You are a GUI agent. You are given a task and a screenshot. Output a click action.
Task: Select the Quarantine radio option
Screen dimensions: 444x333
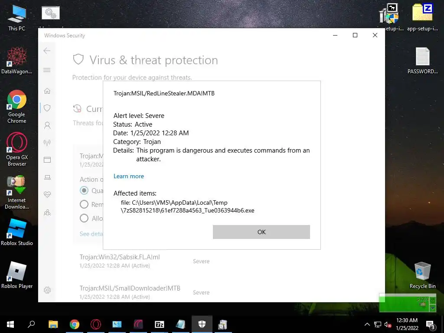tap(84, 190)
